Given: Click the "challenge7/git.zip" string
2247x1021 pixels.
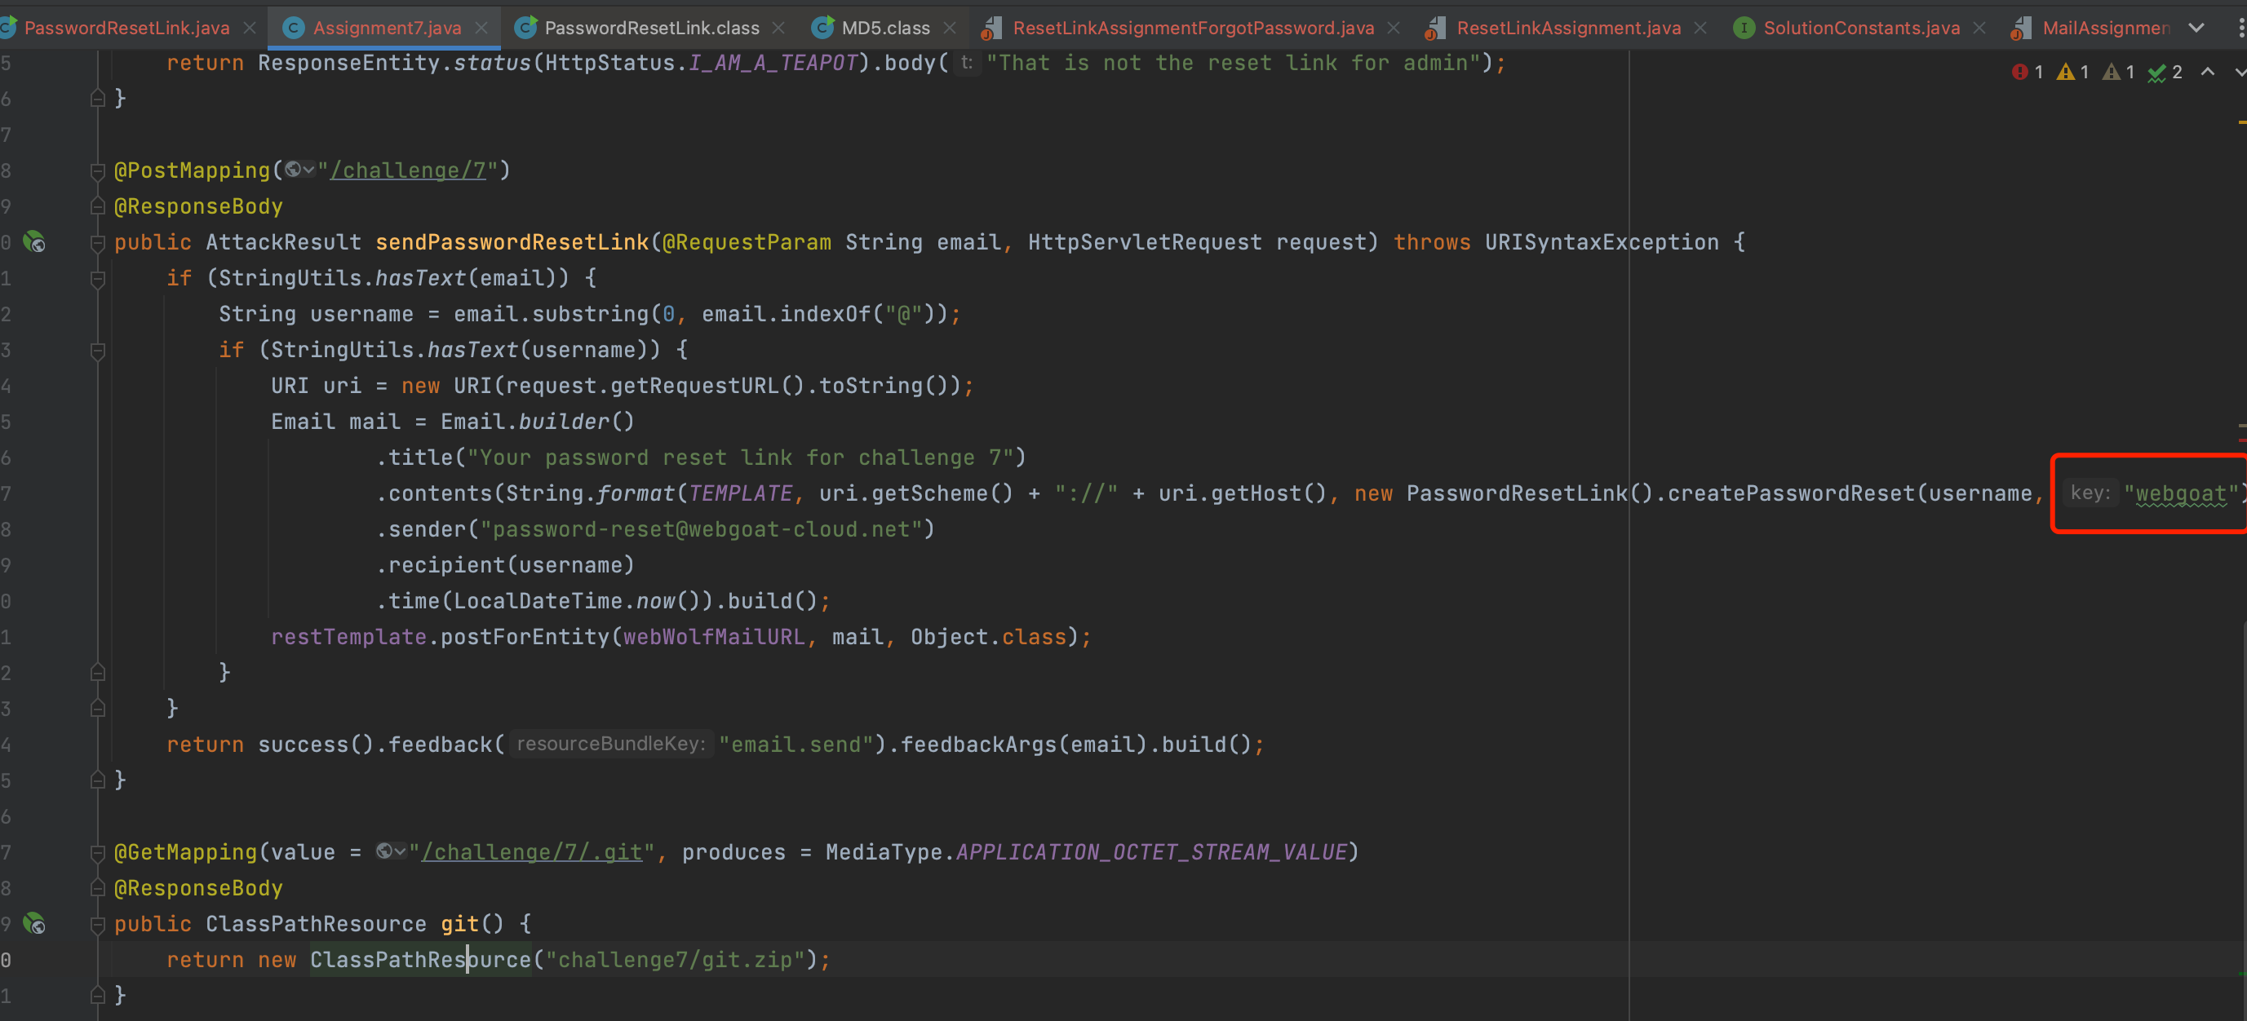Looking at the screenshot, I should [674, 959].
